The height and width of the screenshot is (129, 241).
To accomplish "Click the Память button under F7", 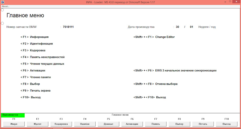I will tap(156, 124).
